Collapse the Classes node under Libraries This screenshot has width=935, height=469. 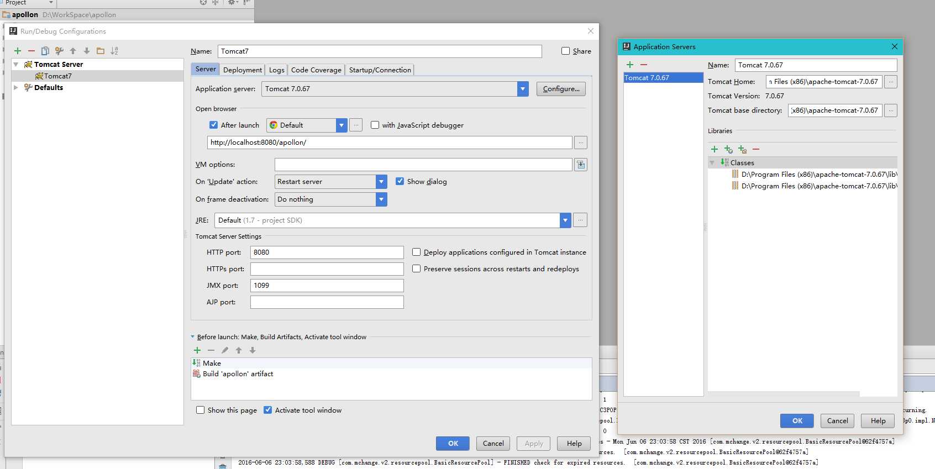(712, 163)
